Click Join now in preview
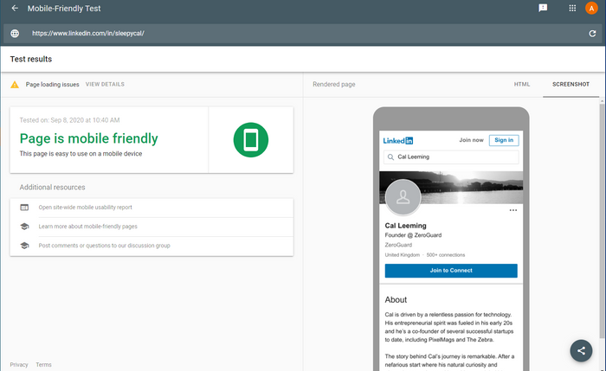Screen dimensions: 606x371 [471, 140]
